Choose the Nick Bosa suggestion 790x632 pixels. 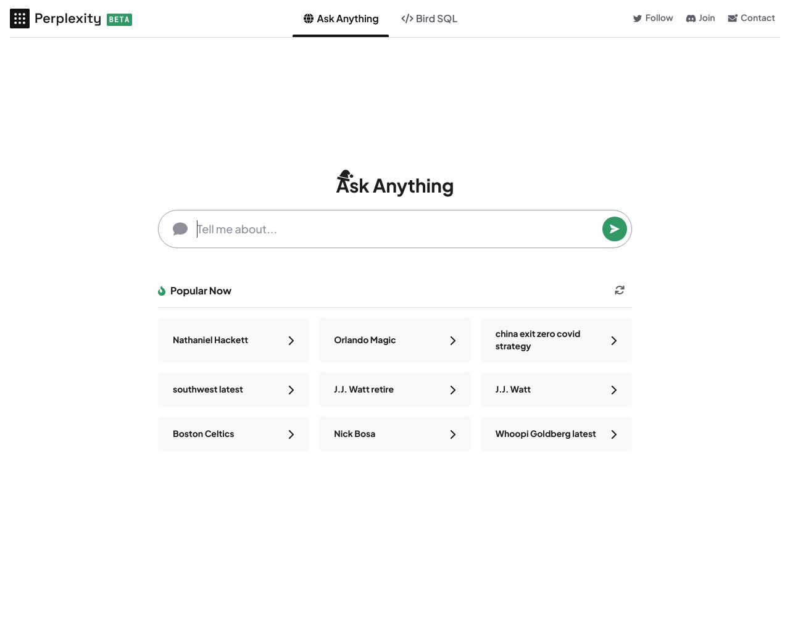395,434
